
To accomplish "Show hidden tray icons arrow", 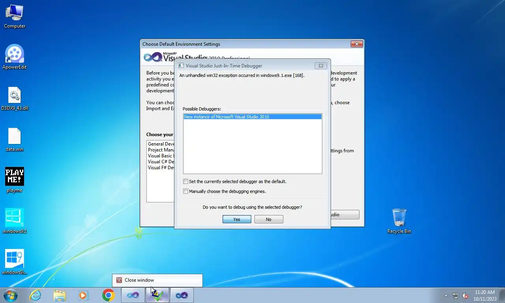I will [x=446, y=296].
